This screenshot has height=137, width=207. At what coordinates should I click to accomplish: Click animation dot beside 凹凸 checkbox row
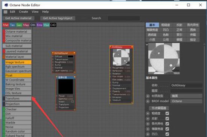[x=148, y=134]
